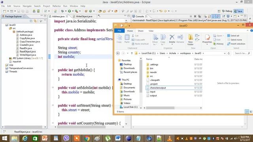
Task: Open the Open Perspective icon near Debug
Action: tap(219, 11)
